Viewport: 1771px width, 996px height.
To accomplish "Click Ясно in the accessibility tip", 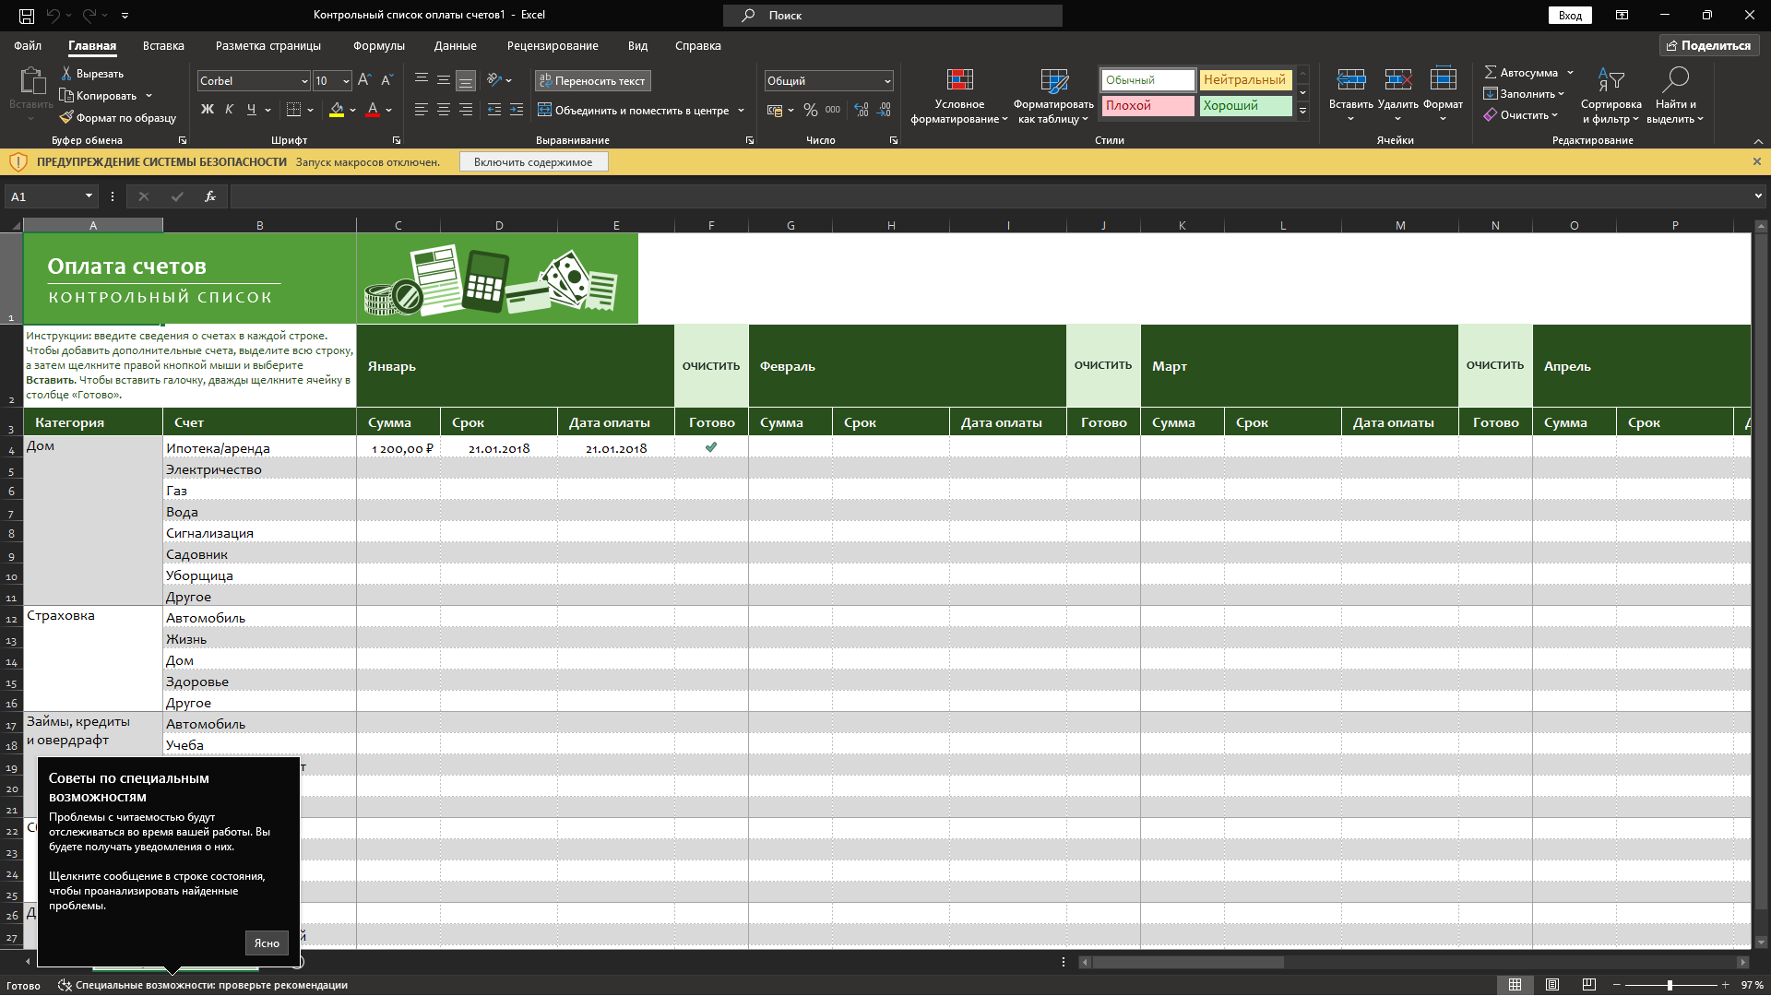I will (267, 943).
